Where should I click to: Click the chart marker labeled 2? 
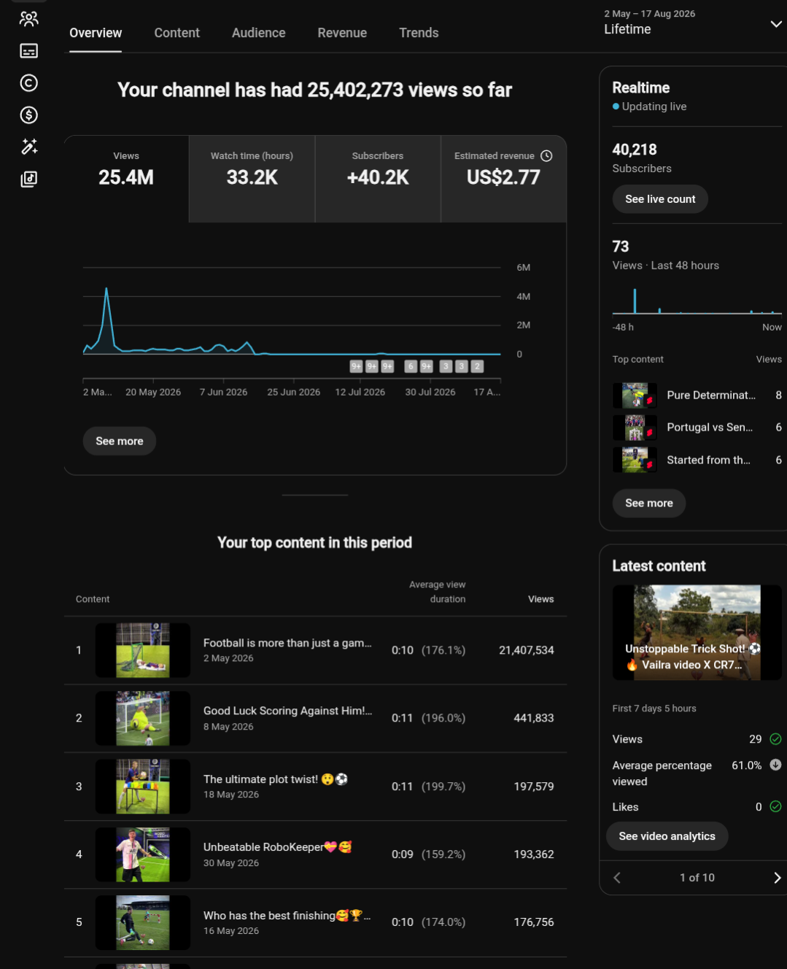[x=477, y=366]
